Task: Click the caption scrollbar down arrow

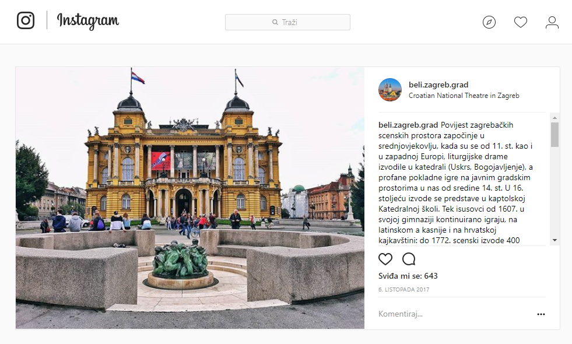Action: (555, 240)
